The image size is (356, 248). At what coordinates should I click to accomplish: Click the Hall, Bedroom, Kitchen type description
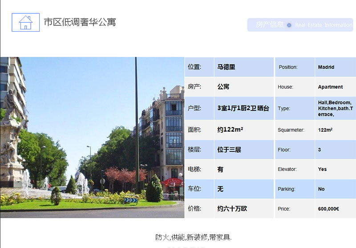point(335,108)
